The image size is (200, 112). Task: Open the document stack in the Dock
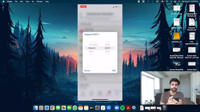(x=142, y=108)
